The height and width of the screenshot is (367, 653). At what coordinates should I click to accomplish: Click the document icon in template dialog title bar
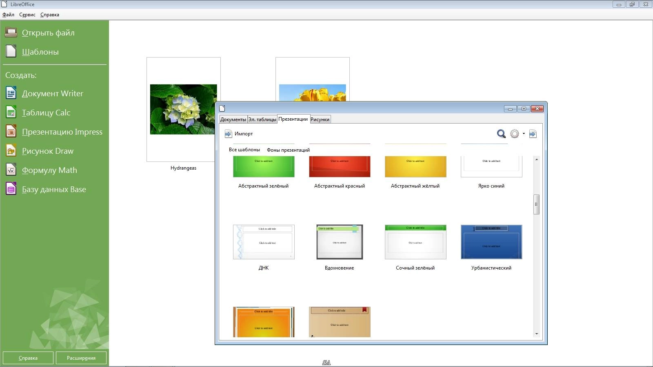pos(222,108)
